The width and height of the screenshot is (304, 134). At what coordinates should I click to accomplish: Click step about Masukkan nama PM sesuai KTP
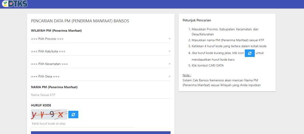pos(228,41)
